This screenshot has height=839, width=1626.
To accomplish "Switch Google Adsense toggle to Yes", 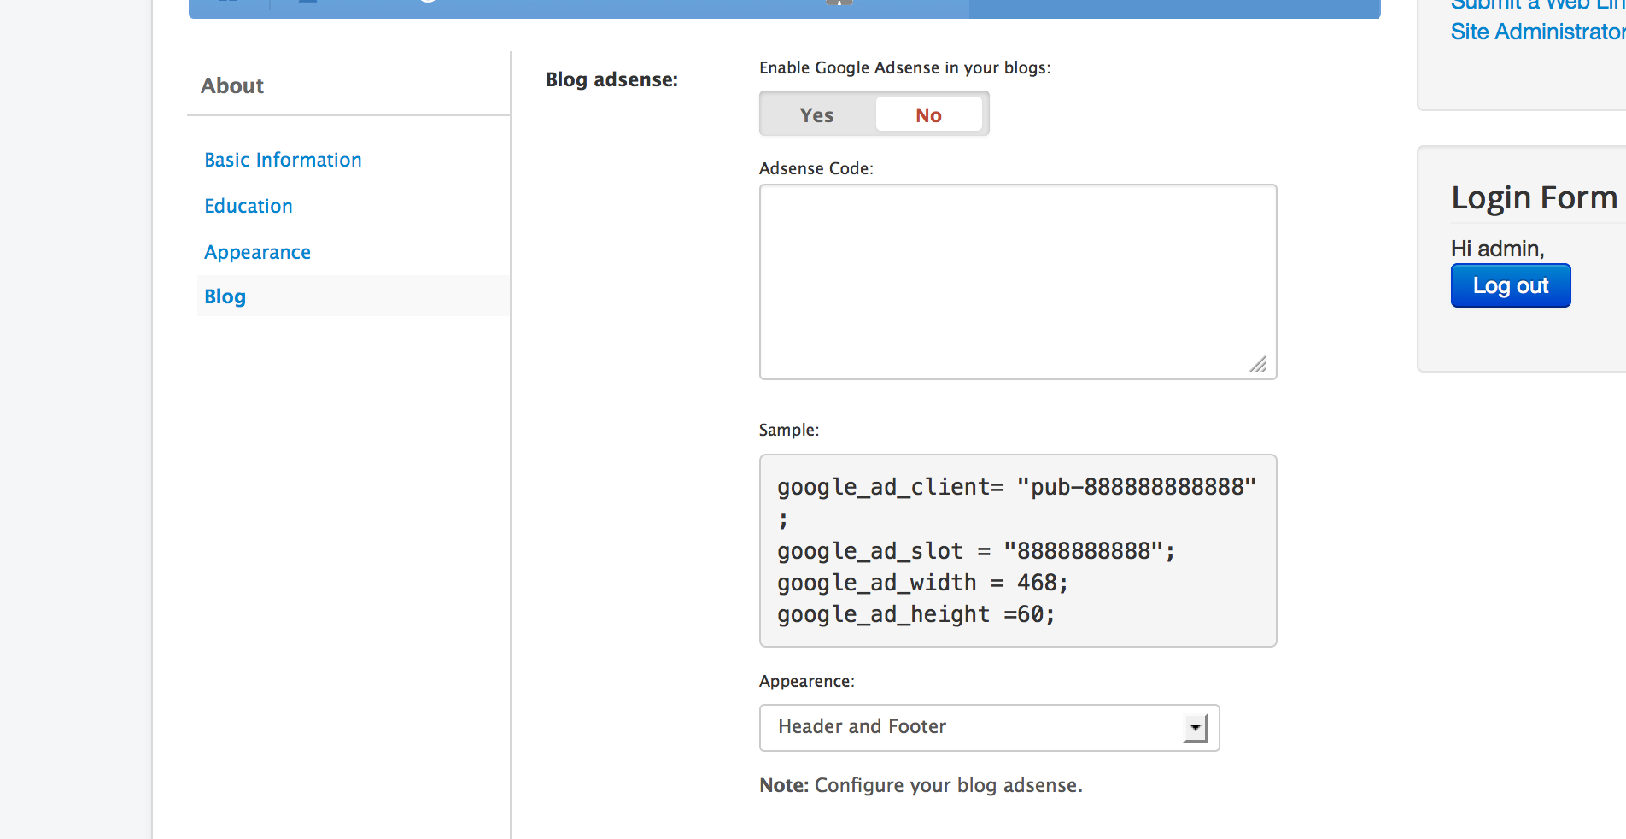I will pyautogui.click(x=816, y=114).
